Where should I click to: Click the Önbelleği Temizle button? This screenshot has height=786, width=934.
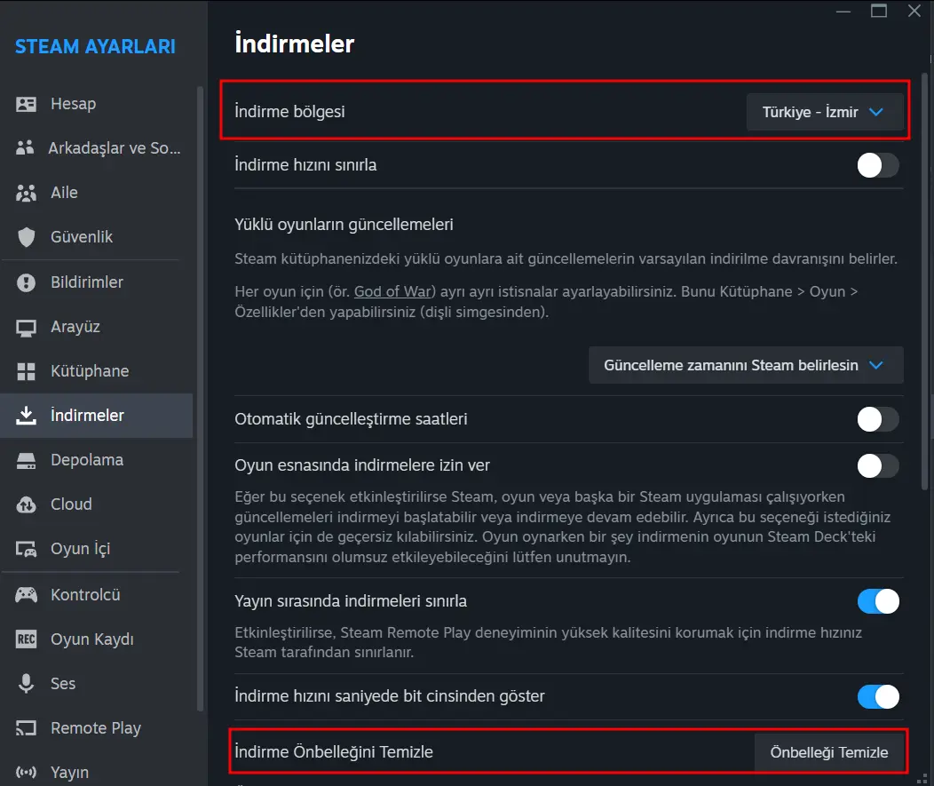coord(829,752)
